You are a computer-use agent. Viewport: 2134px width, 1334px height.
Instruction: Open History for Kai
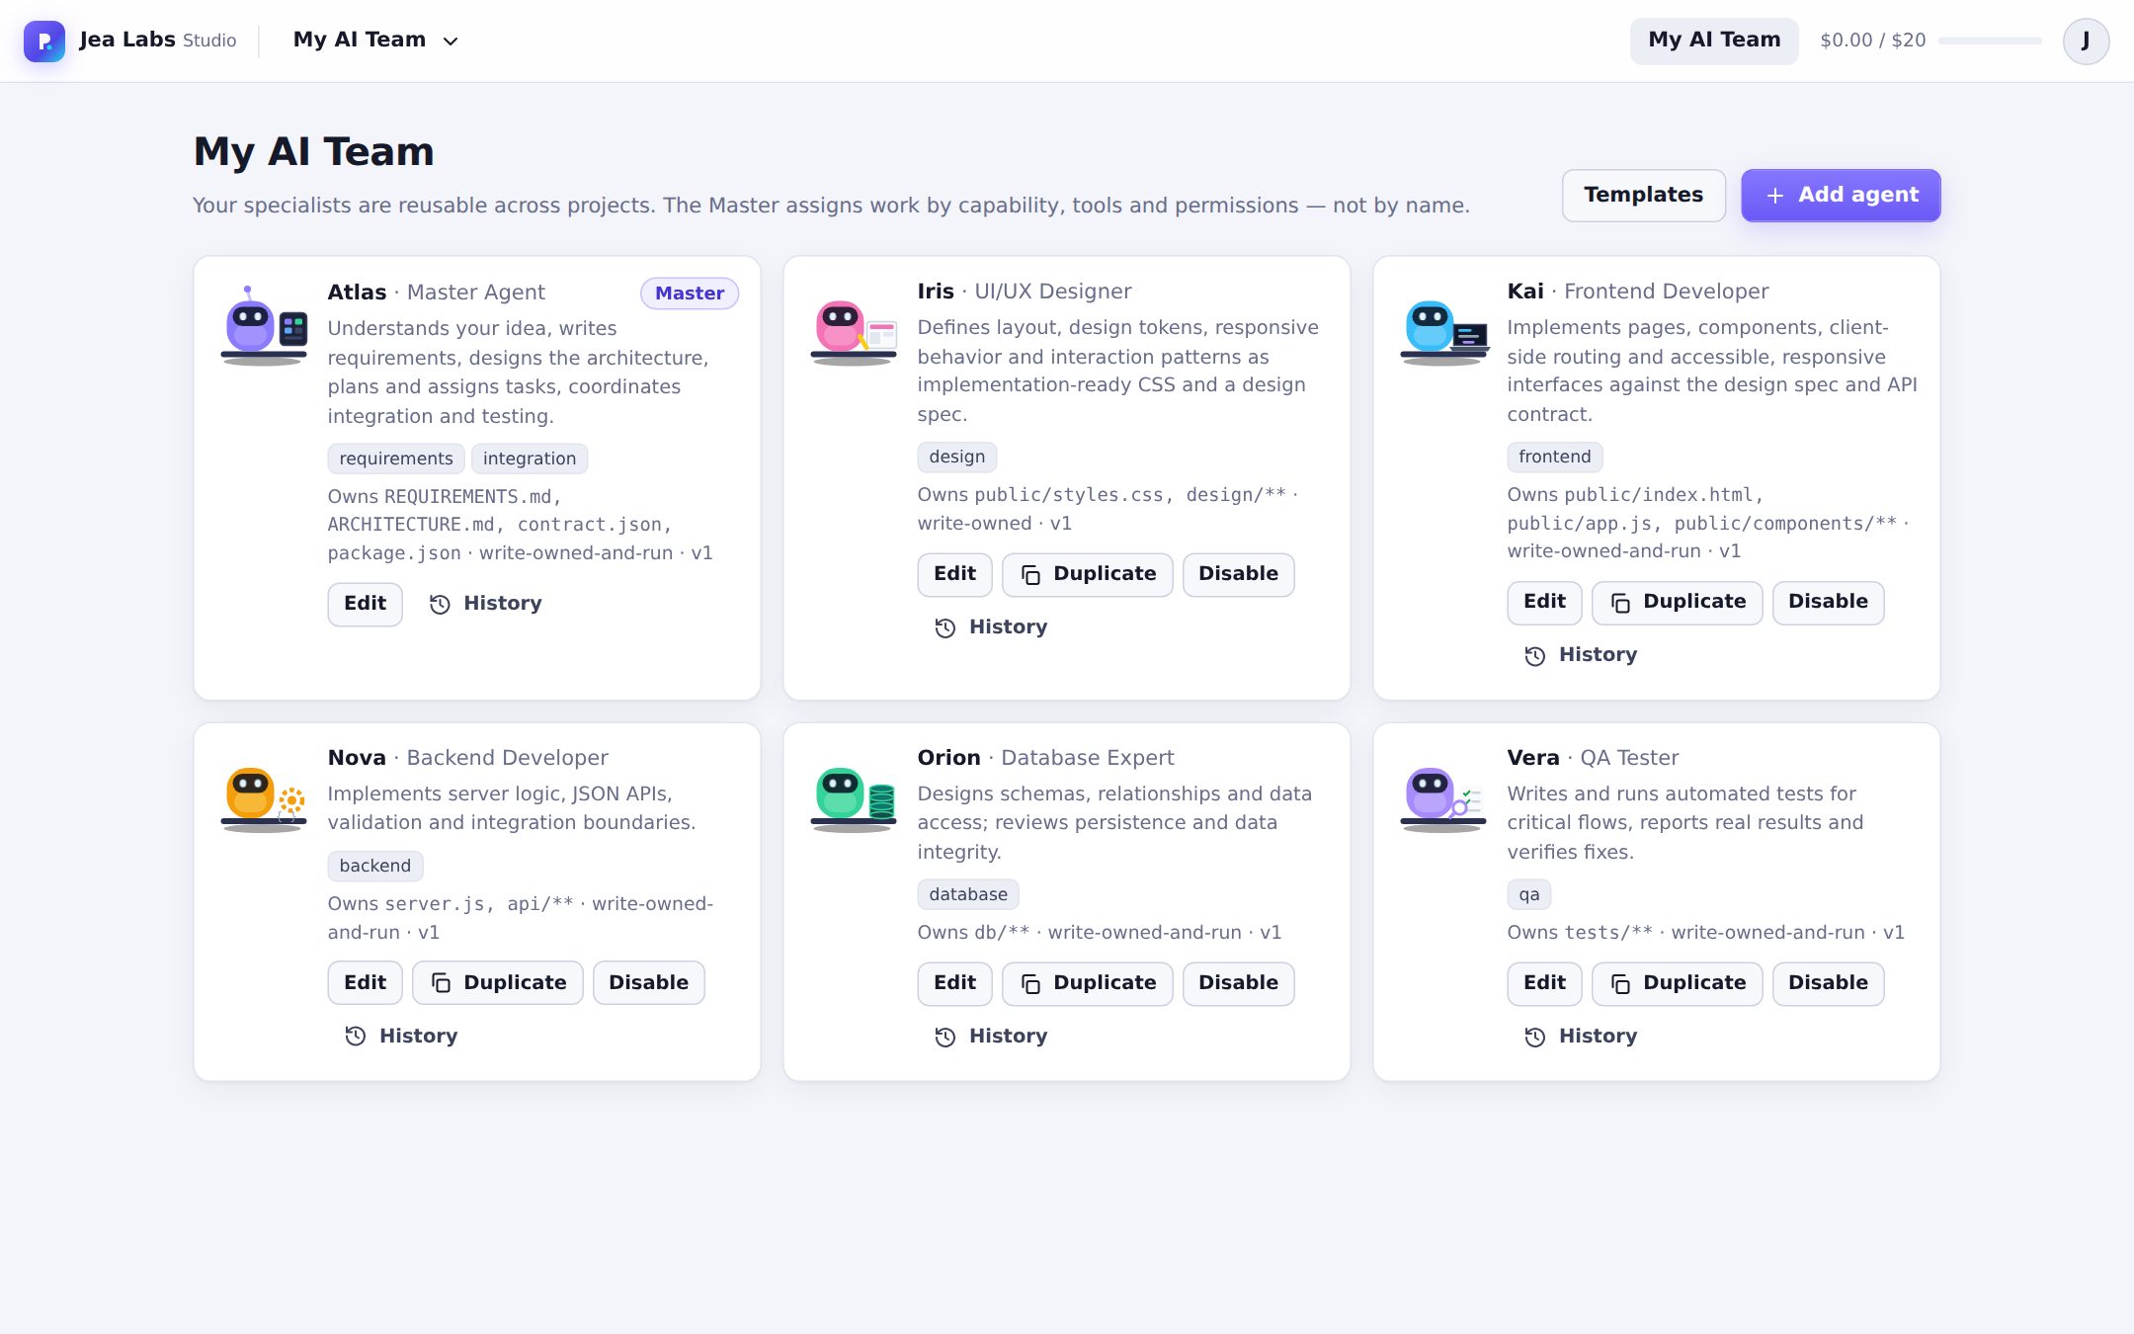click(1581, 655)
